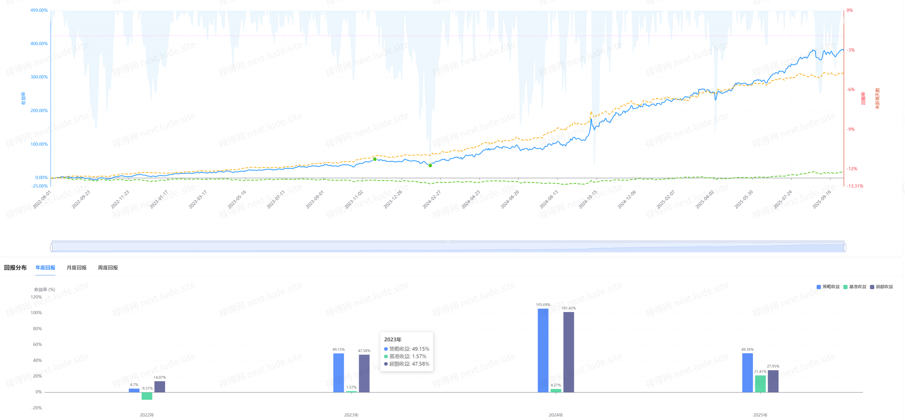This screenshot has height=420, width=905.
Task: Toggle 超额收益 purple legend swatch
Action: coord(872,287)
